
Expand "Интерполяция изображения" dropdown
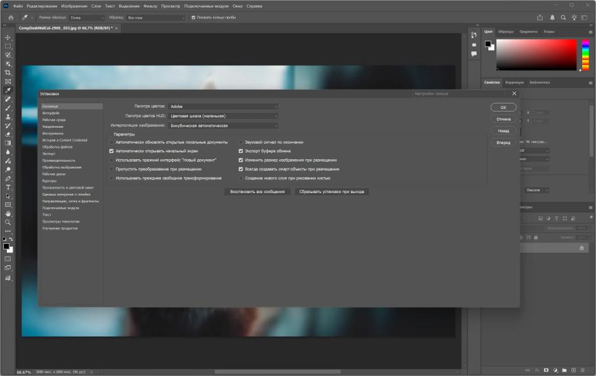click(222, 125)
